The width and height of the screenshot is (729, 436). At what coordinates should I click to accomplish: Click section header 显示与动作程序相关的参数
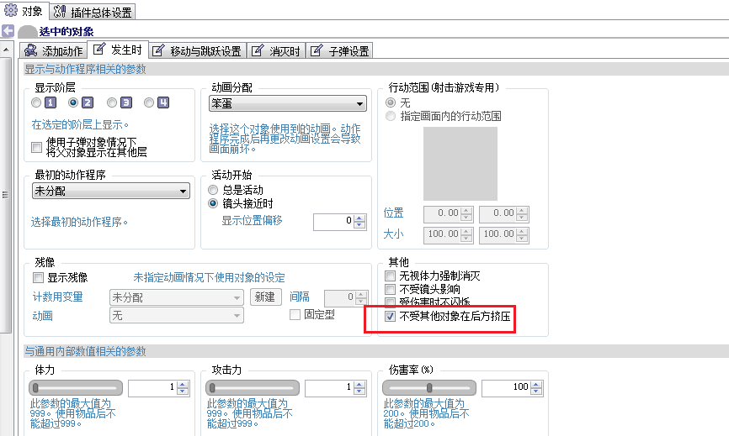(85, 70)
